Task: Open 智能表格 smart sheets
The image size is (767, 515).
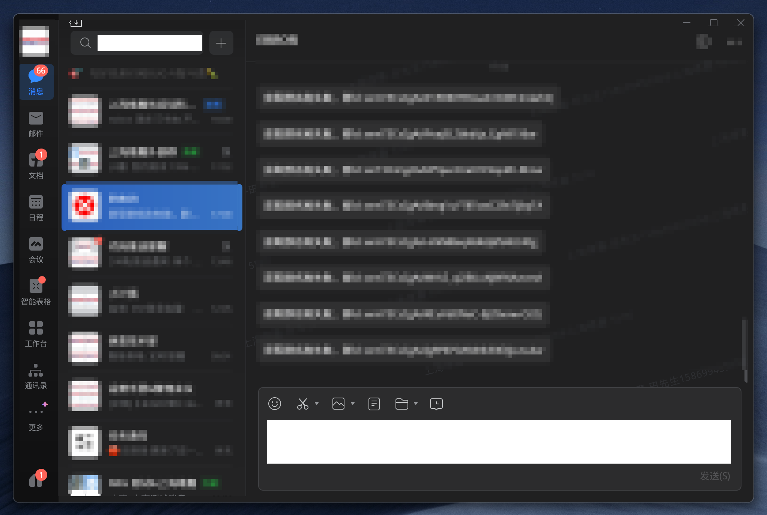Action: [36, 292]
